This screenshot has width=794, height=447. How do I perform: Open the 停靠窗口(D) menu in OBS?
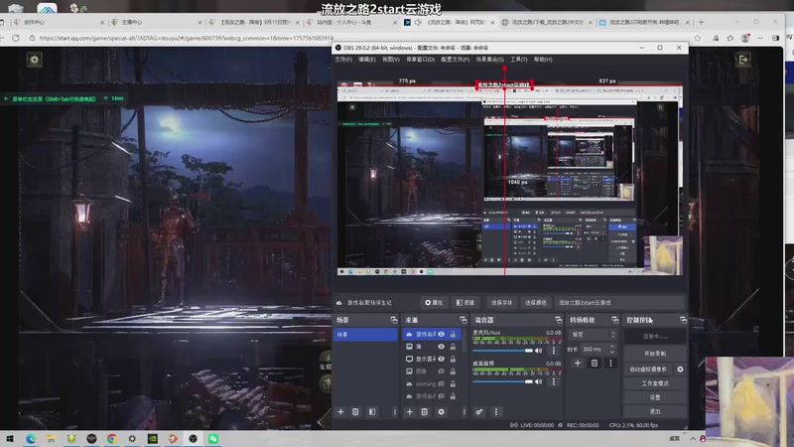click(420, 60)
